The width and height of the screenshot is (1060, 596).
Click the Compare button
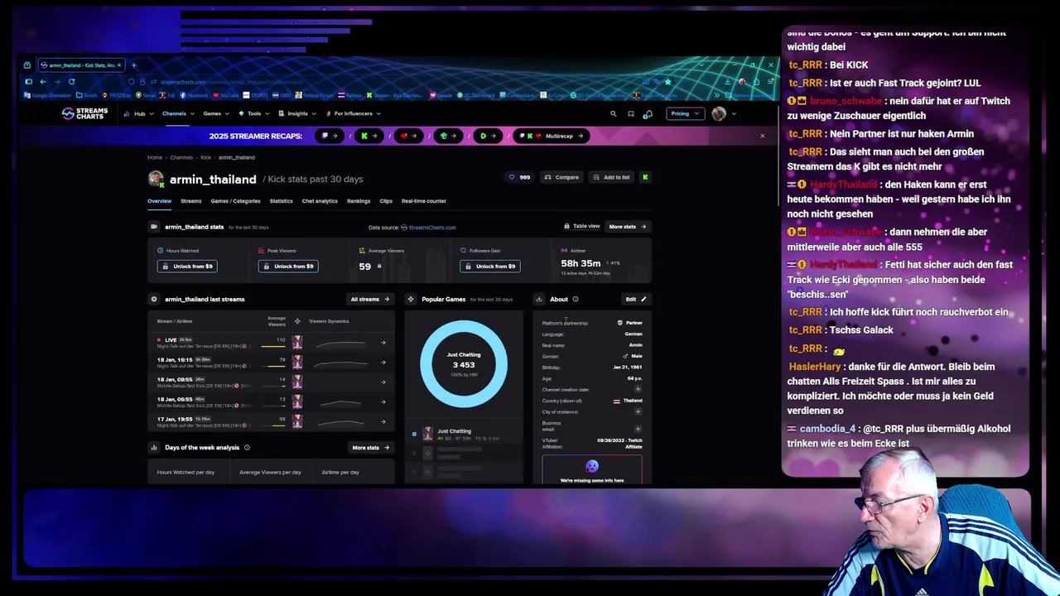click(561, 177)
